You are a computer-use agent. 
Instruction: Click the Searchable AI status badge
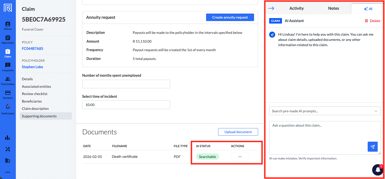pyautogui.click(x=208, y=157)
